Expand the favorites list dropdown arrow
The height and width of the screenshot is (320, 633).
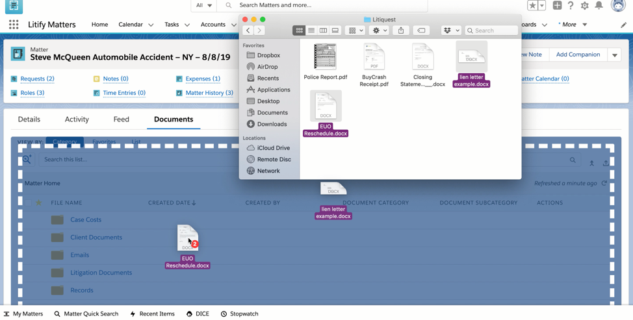point(542,5)
